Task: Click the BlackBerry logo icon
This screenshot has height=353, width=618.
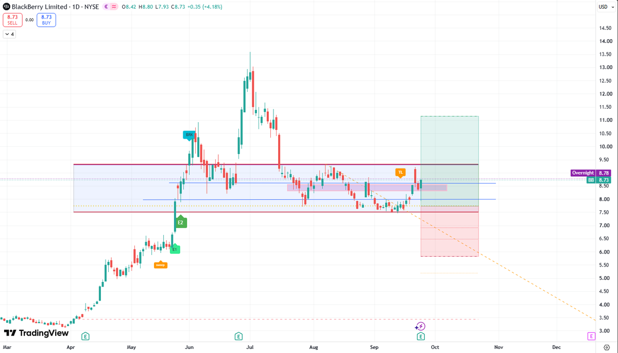Action: pos(7,7)
